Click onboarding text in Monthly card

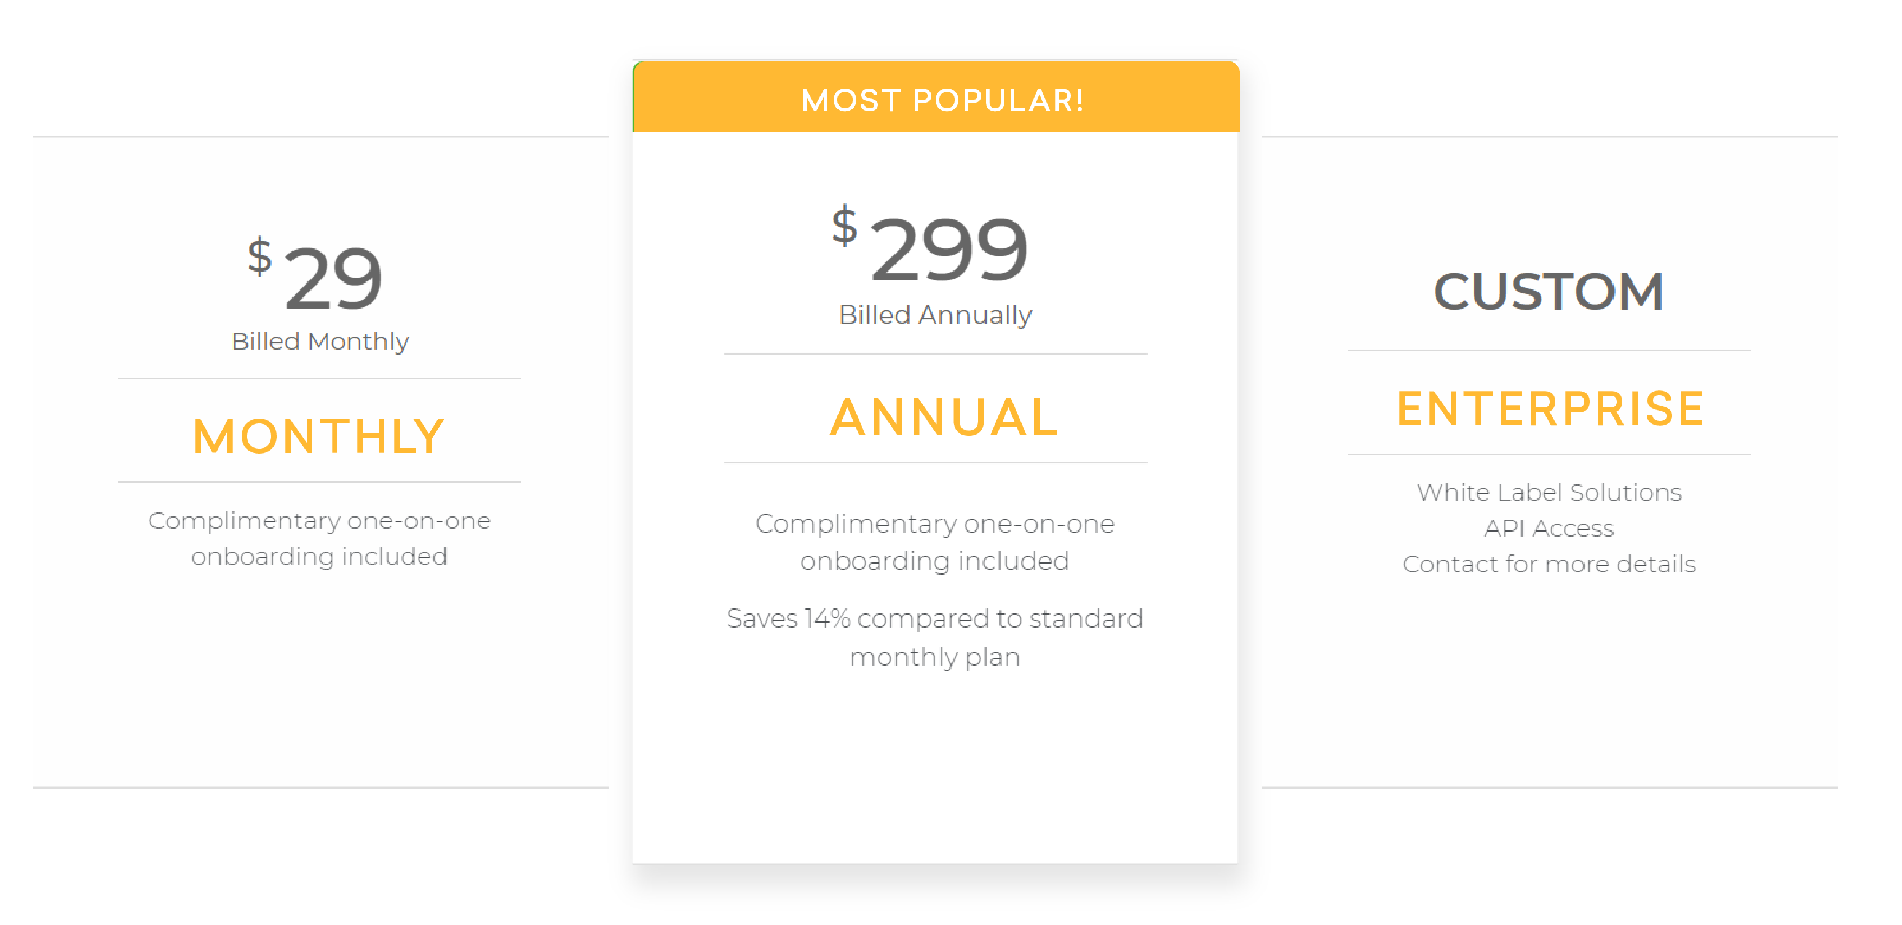pos(320,538)
